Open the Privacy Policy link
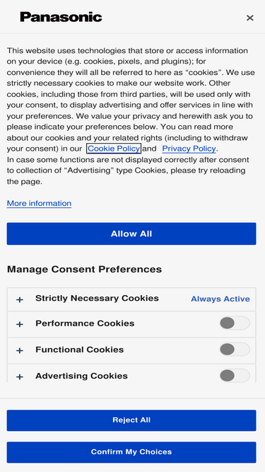Viewport: 265px width, 472px height. pos(189,149)
